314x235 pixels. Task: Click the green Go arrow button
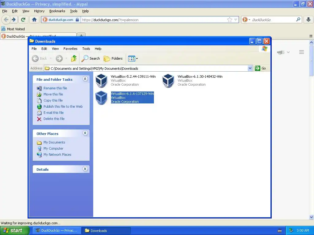click(x=258, y=68)
